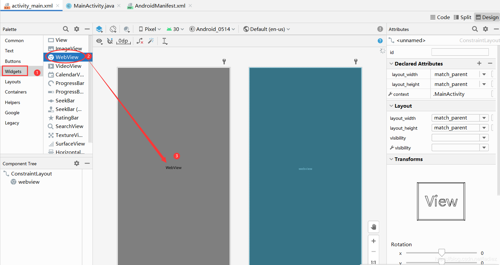Open declared layout_width dropdown arrow

point(484,74)
